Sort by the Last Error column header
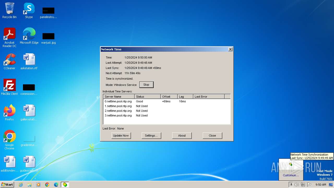The height and width of the screenshot is (188, 334). tap(209, 97)
